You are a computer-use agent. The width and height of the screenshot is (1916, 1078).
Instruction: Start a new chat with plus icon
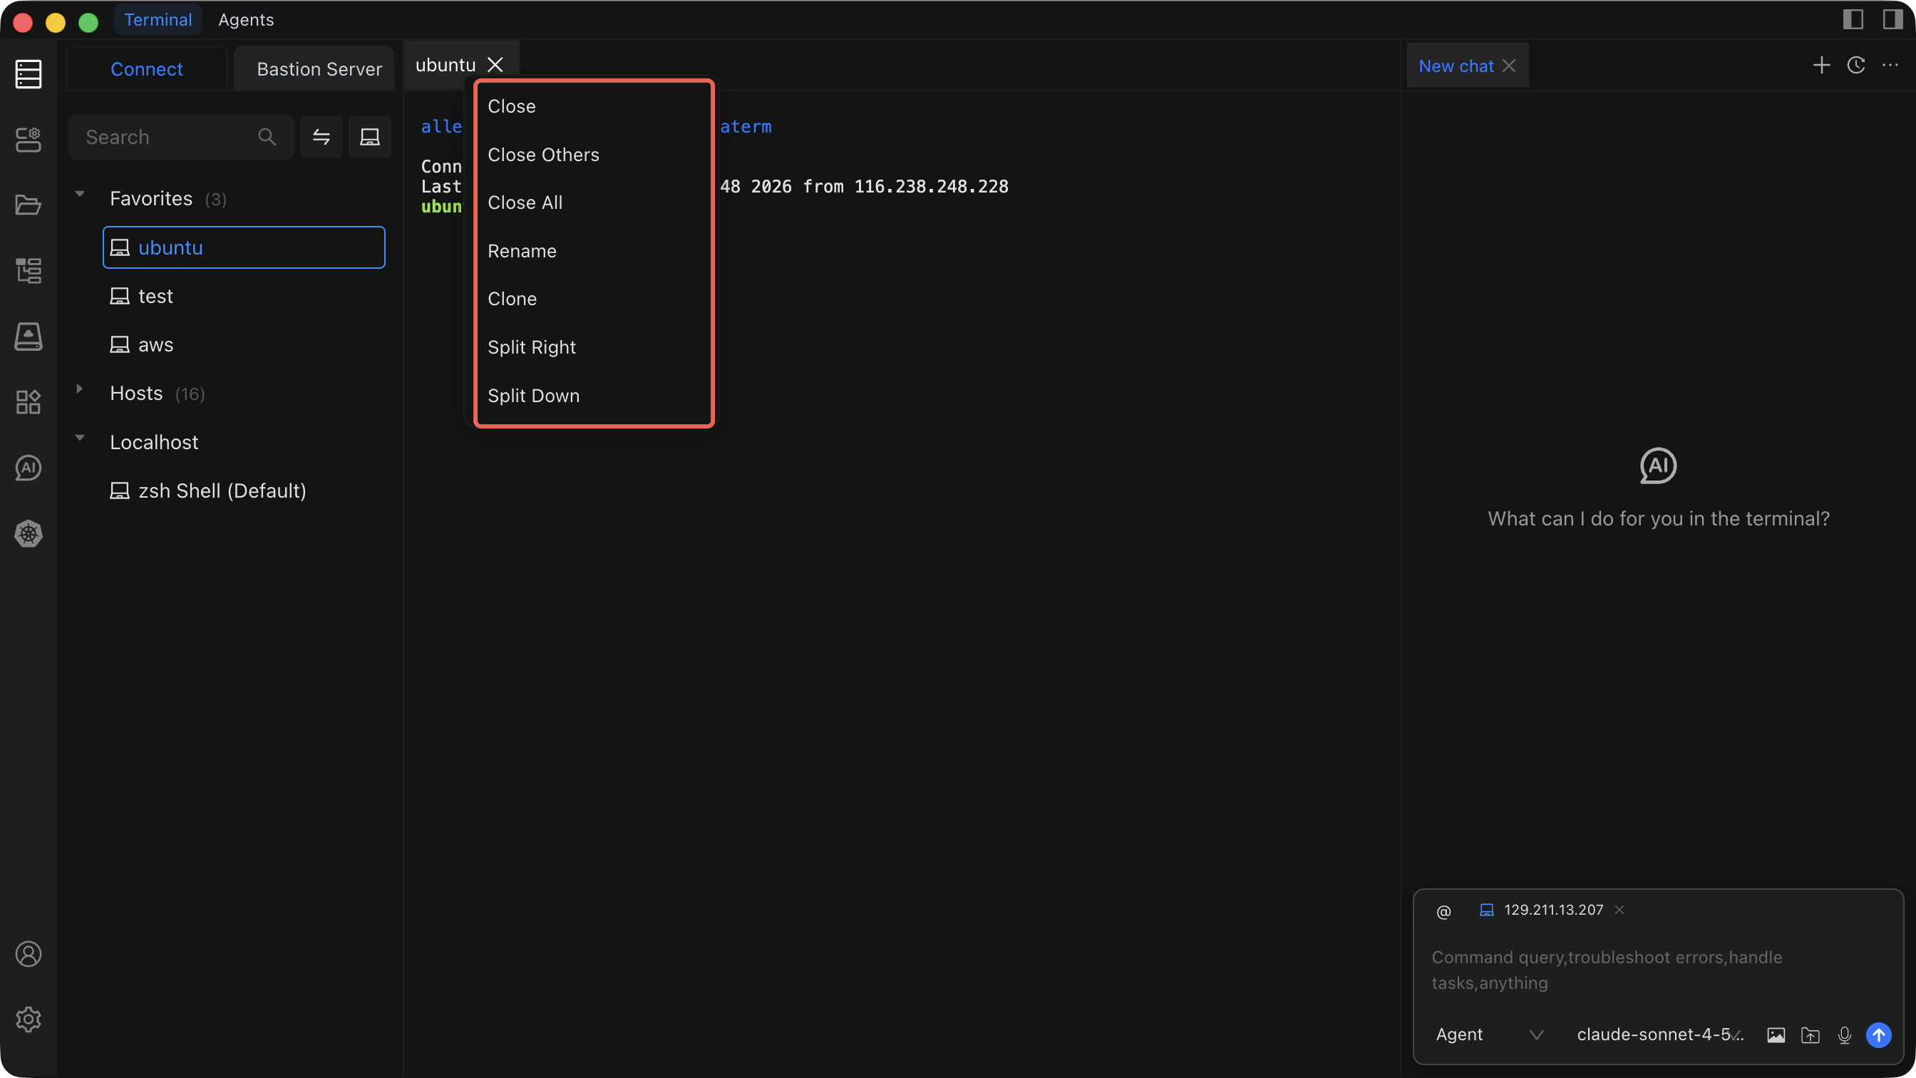[1820, 66]
